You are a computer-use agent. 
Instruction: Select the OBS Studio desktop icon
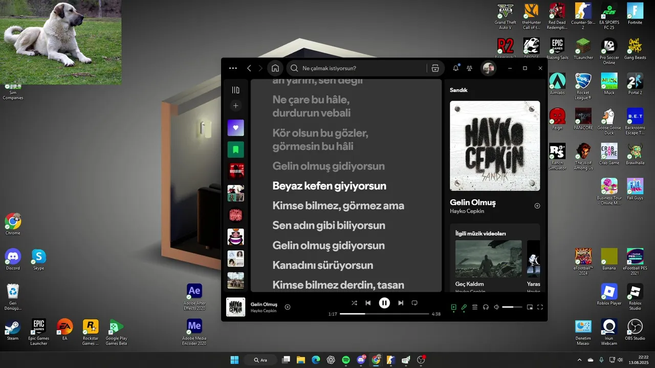pyautogui.click(x=635, y=330)
